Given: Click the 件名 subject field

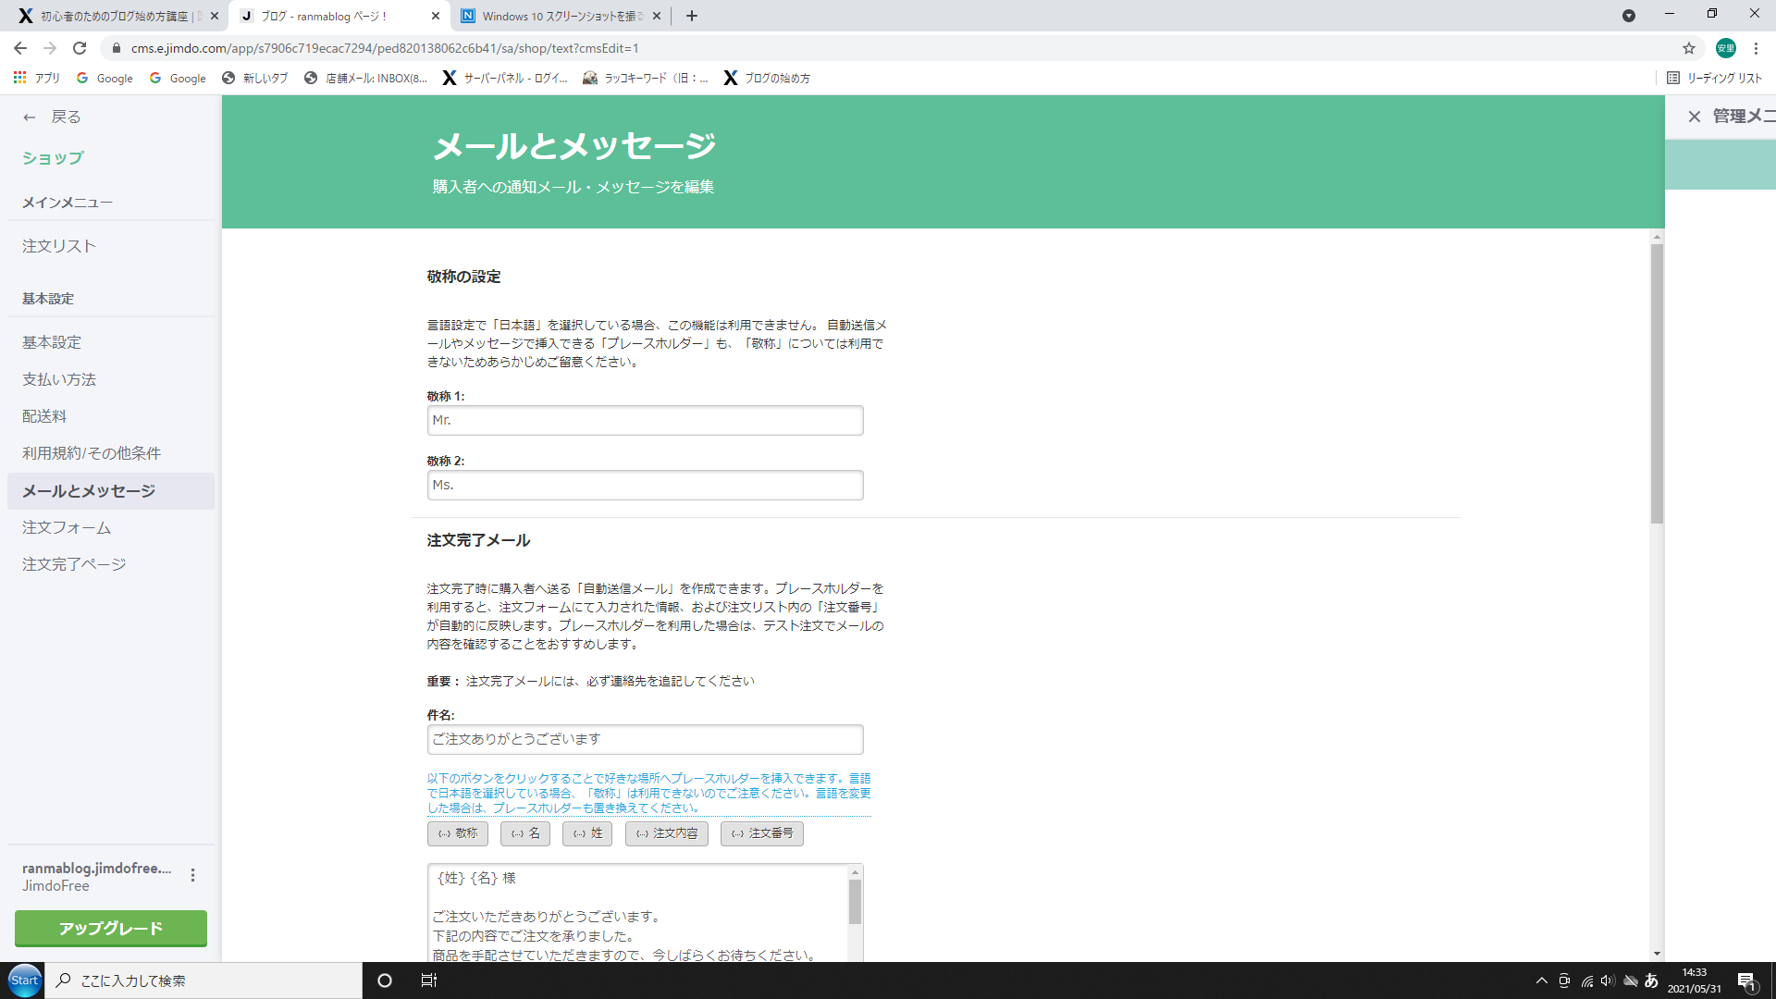Looking at the screenshot, I should (x=645, y=739).
